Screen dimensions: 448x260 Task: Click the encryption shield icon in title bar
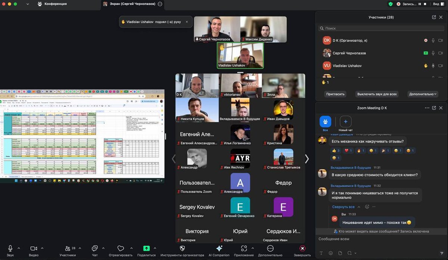391,4
